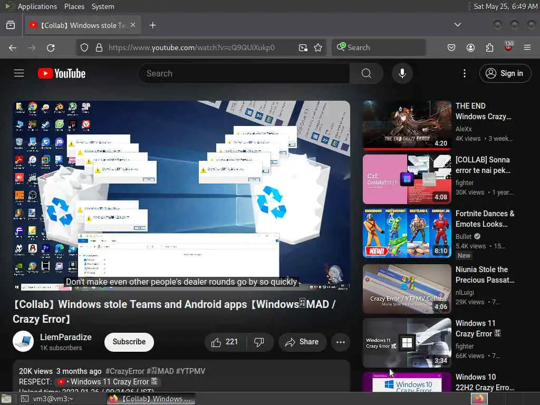Subscribe to LiemParadize
The image size is (540, 405).
(129, 342)
